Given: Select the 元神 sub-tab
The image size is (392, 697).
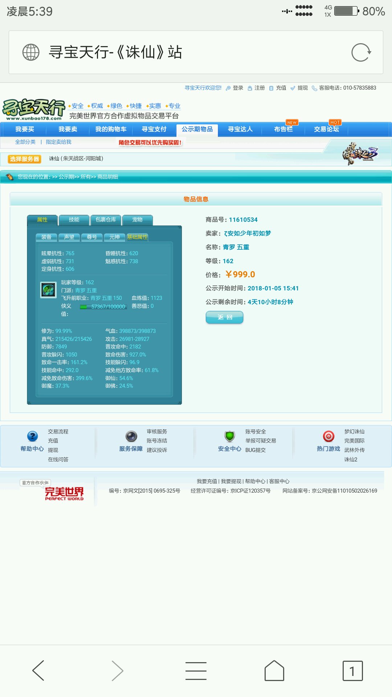Looking at the screenshot, I should [115, 237].
